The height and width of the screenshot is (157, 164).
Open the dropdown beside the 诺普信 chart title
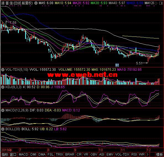coord(36,3)
